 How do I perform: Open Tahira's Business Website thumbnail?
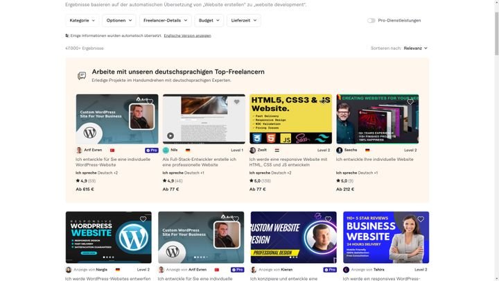coord(386,237)
